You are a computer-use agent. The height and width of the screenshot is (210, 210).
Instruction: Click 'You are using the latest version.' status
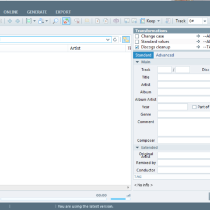[x=86, y=206]
